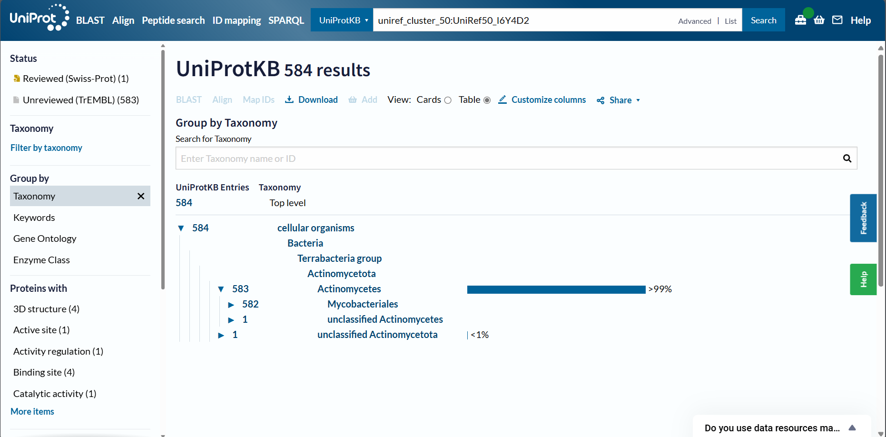Open the toolbox icon in header
This screenshot has width=886, height=437.
click(x=800, y=20)
